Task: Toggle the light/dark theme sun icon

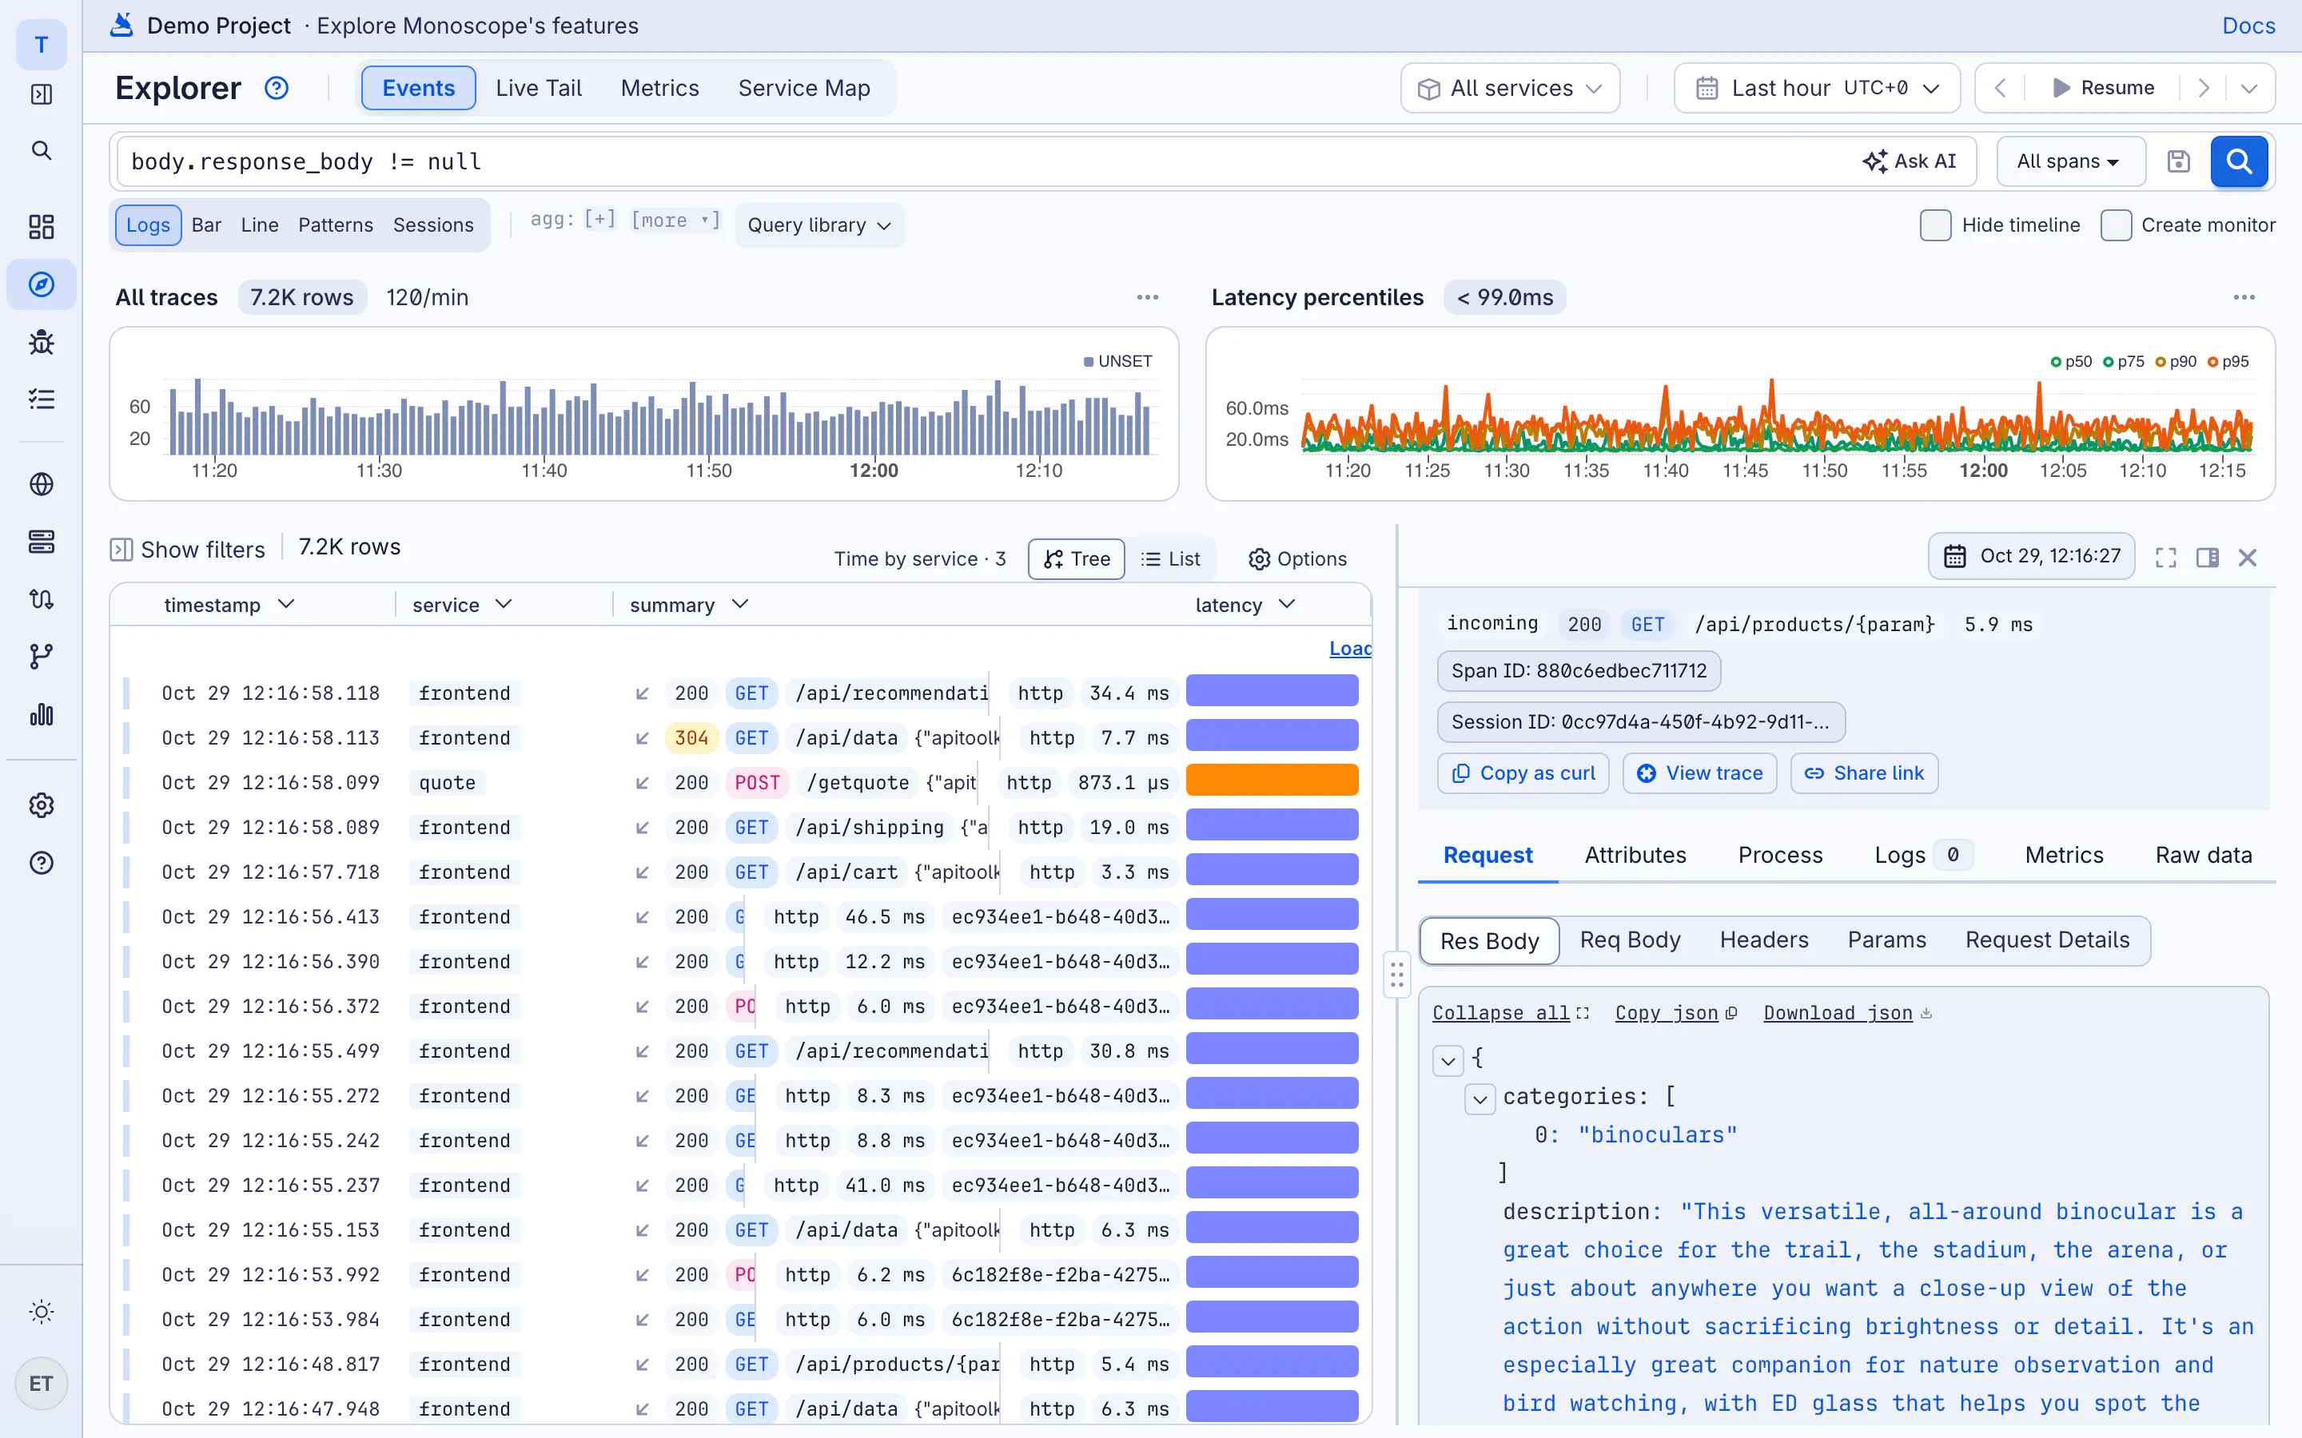Action: click(x=41, y=1313)
